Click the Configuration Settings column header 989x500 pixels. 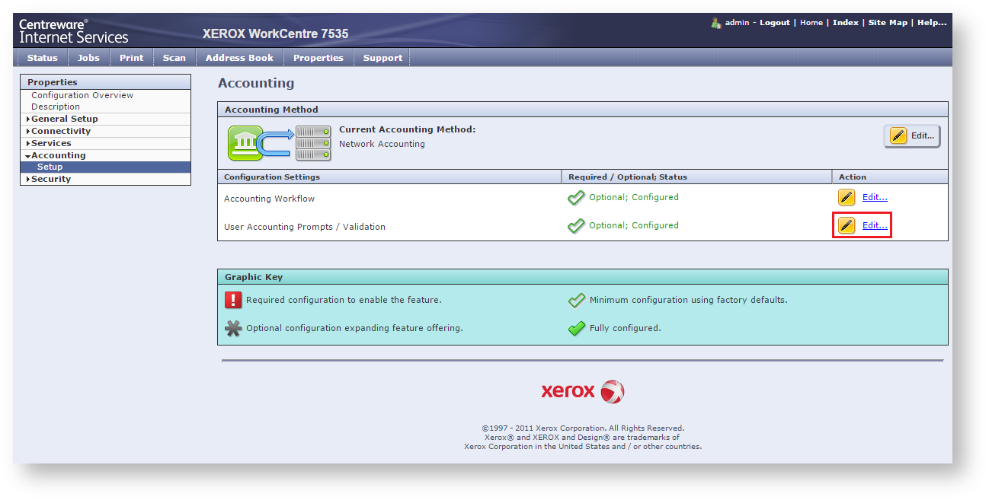click(x=389, y=177)
